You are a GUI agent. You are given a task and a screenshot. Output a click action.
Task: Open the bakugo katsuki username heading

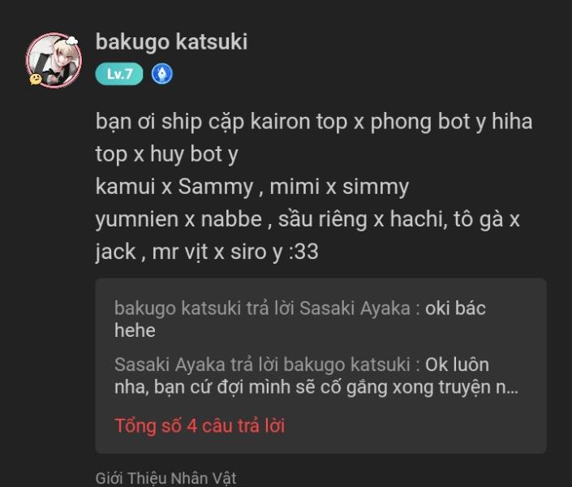pos(171,41)
